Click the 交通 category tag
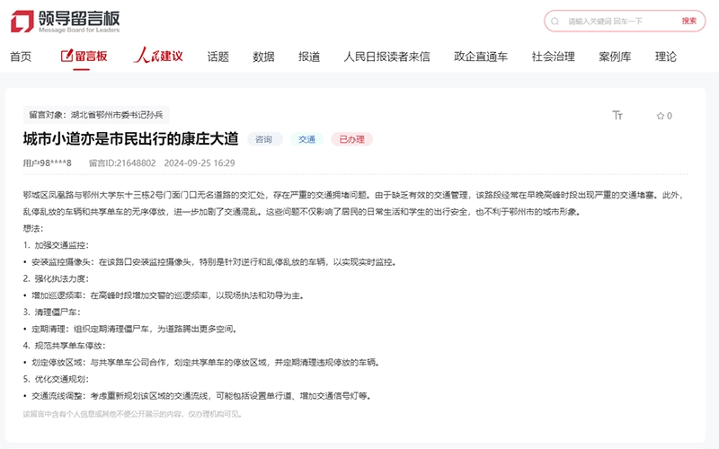This screenshot has width=719, height=449. point(306,139)
